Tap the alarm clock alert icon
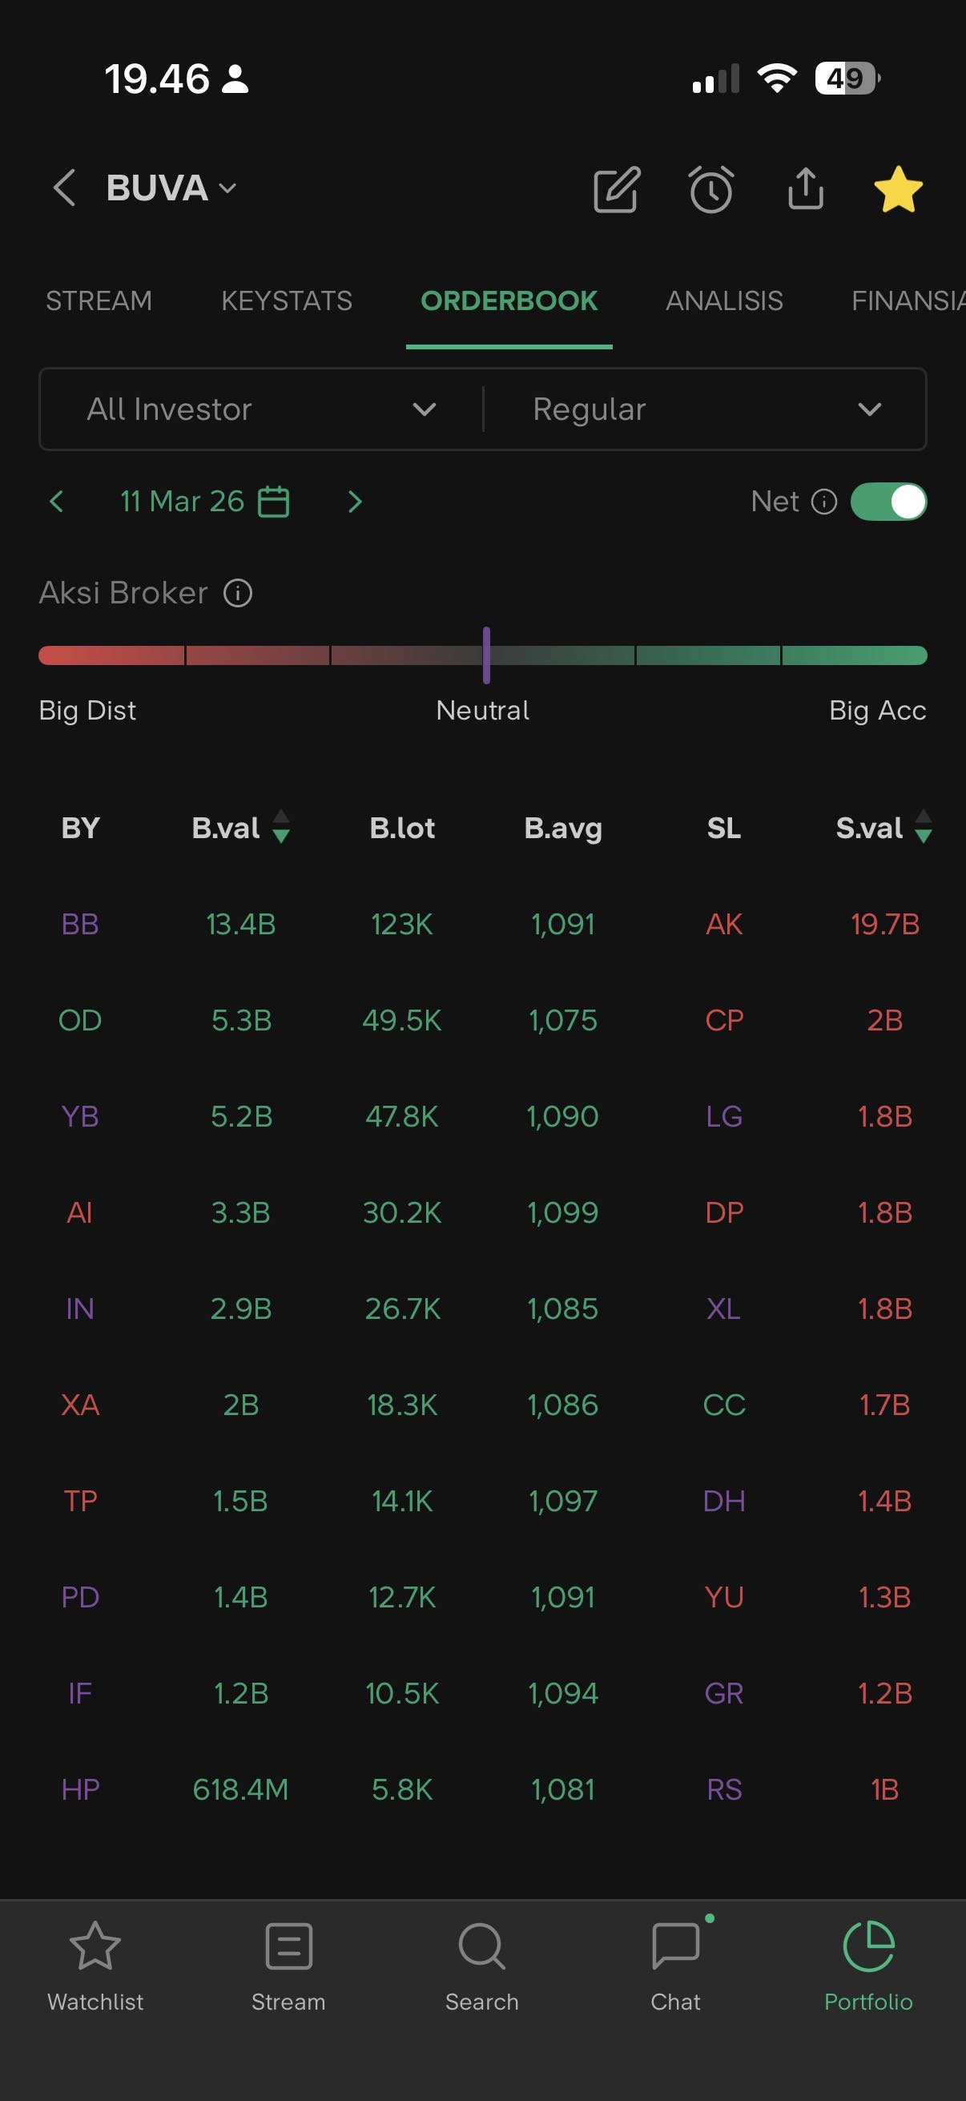This screenshot has height=2101, width=966. (x=710, y=189)
